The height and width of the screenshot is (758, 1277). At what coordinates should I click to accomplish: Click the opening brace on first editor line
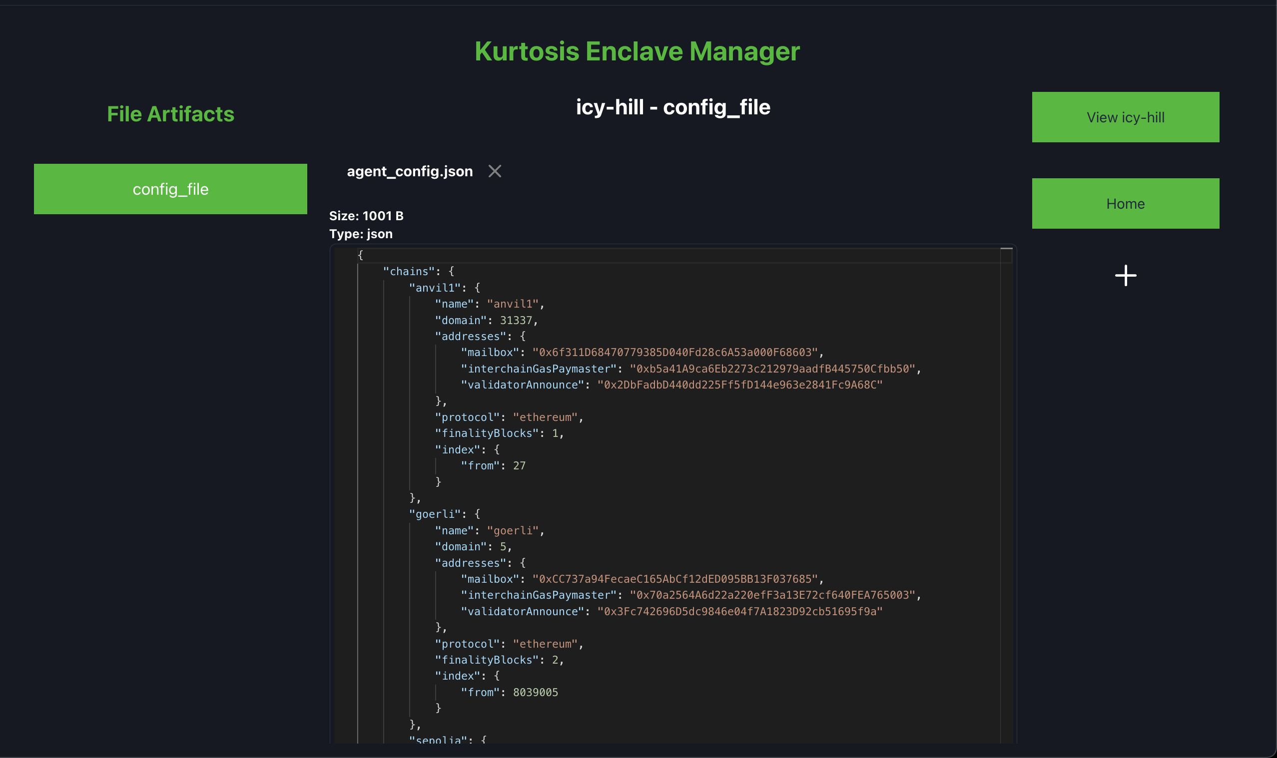pos(360,255)
